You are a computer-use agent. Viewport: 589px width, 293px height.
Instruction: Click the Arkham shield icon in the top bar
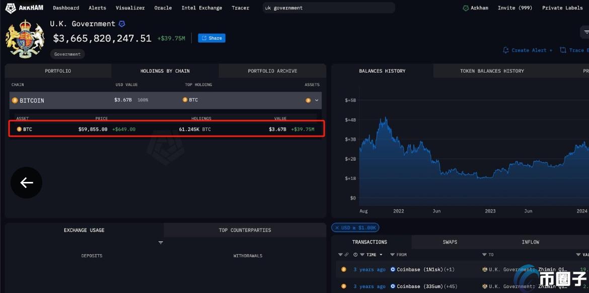[x=466, y=8]
